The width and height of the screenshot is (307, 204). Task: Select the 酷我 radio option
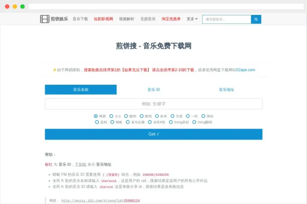click(142, 116)
